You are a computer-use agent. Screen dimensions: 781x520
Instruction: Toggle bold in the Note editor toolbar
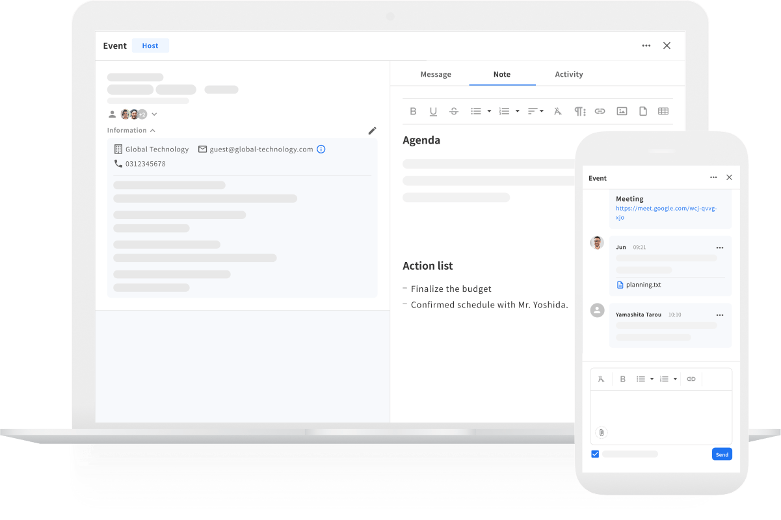point(413,111)
